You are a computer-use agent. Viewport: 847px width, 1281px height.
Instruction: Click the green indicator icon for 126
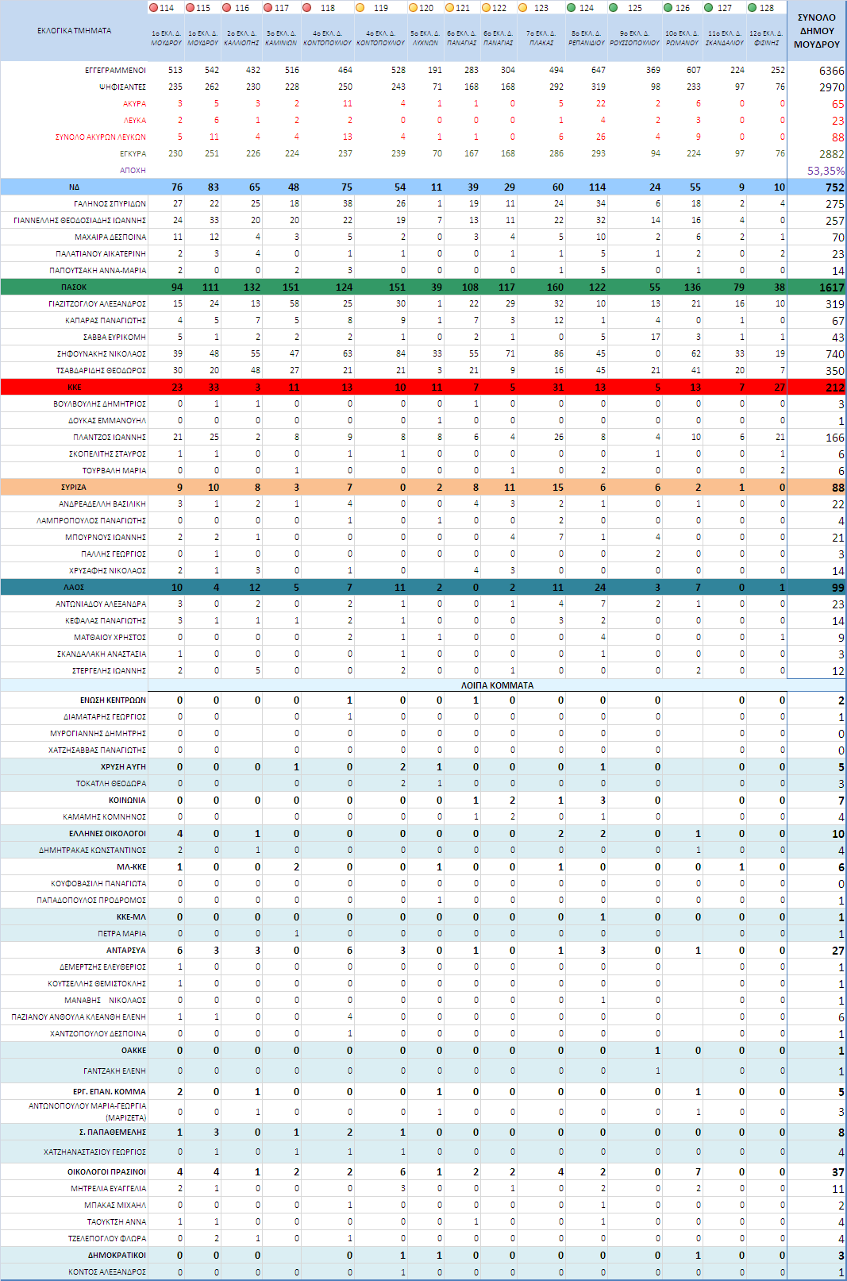668,8
